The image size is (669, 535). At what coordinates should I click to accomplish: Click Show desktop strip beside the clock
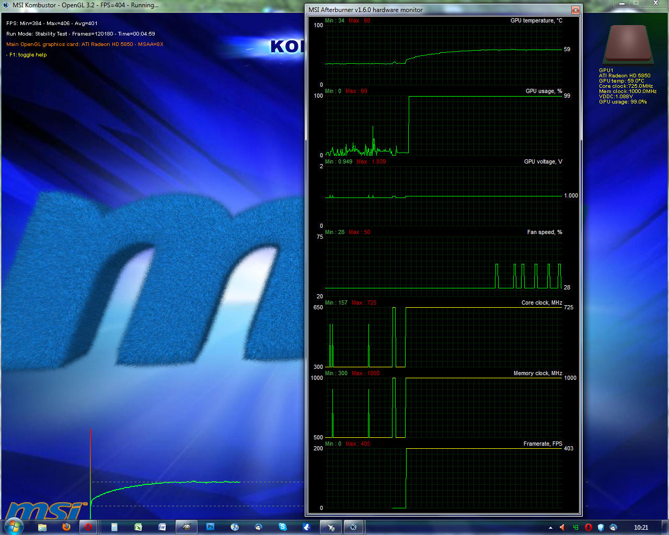pos(665,527)
